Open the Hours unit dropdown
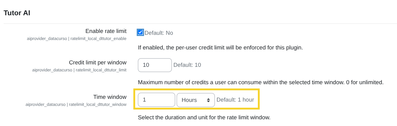Image resolution: width=397 pixels, height=126 pixels. coord(195,100)
